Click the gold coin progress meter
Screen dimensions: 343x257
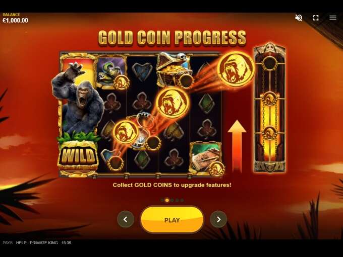[x=270, y=108]
